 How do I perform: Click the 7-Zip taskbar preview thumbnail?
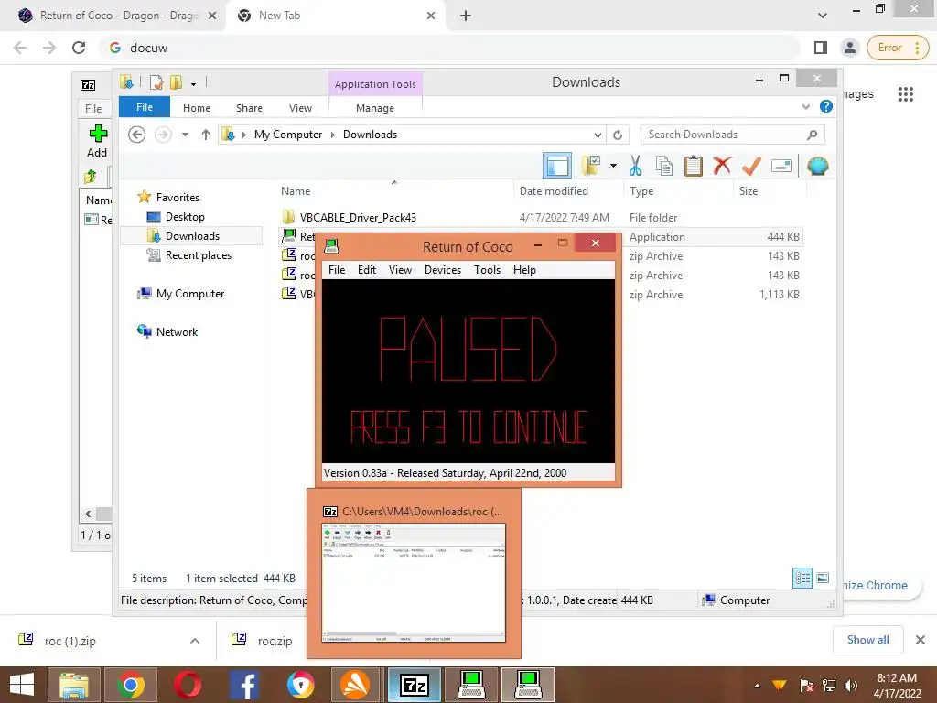pyautogui.click(x=414, y=582)
